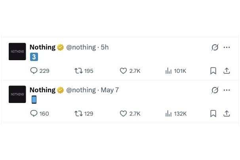Viewport: 240px width, 160px height.
Task: Open the May 7 timestamp link
Action: [110, 90]
